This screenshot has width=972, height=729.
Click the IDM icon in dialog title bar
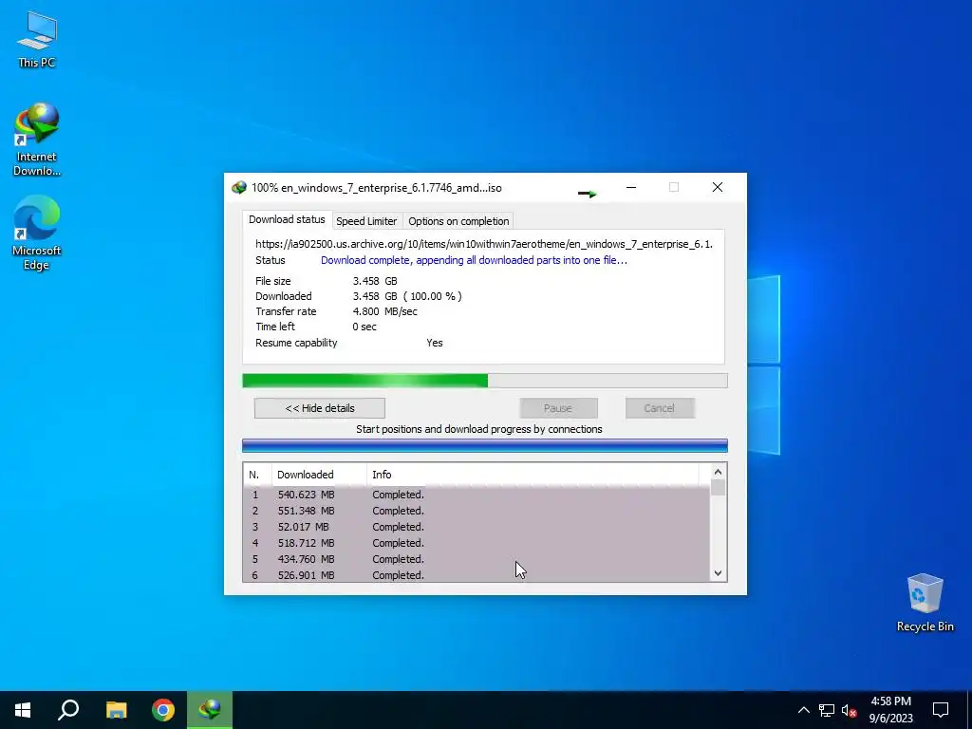click(x=238, y=188)
